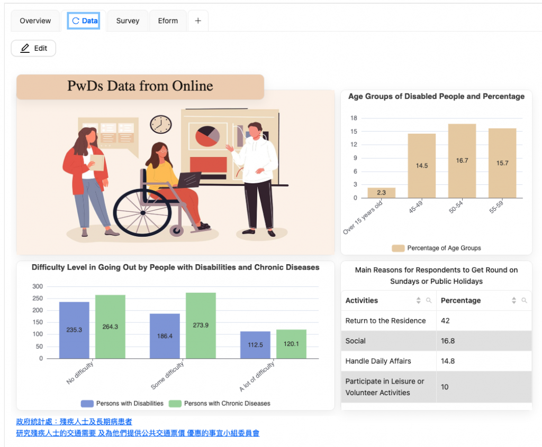Click the pencil icon on the Edit button

pos(25,48)
